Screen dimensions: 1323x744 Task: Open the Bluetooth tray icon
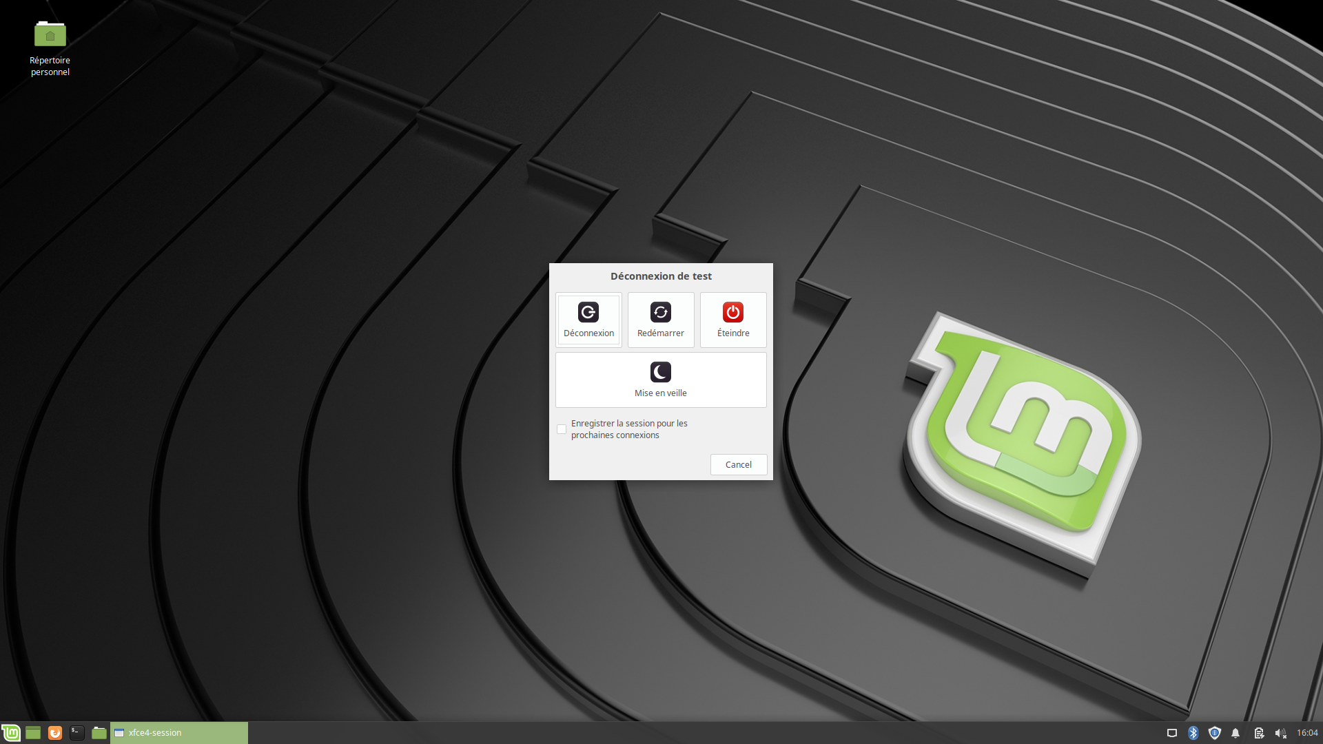coord(1193,733)
